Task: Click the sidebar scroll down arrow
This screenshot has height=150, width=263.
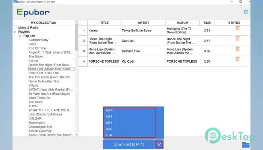Action: [x=77, y=134]
